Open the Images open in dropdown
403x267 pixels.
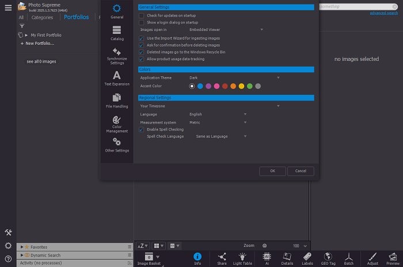coord(226,29)
